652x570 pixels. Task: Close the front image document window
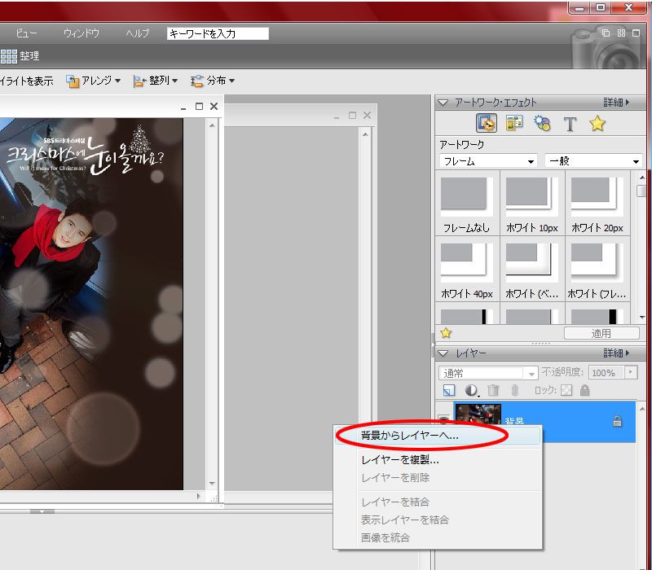click(214, 107)
